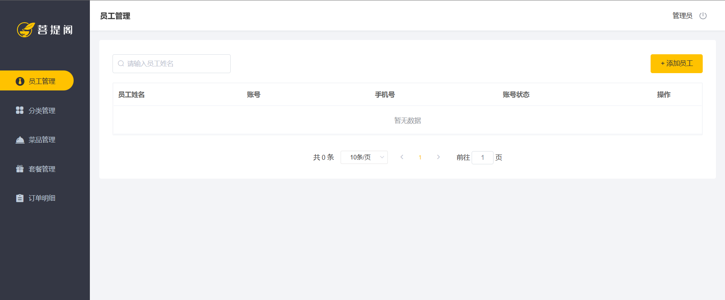The image size is (725, 300).
Task: Click the search magnifier icon
Action: 121,63
